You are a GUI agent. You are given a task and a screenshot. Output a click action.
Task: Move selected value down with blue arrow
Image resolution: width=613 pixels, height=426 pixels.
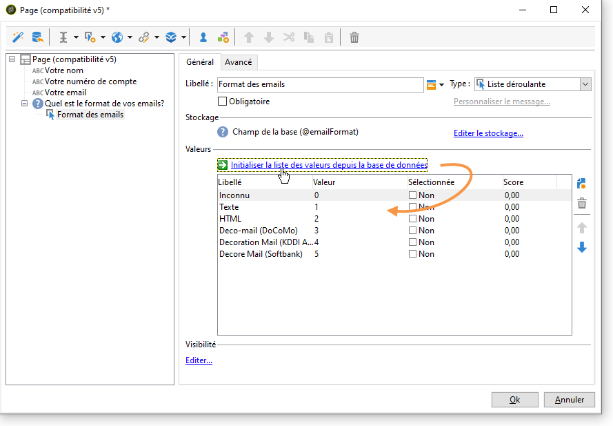pos(581,247)
